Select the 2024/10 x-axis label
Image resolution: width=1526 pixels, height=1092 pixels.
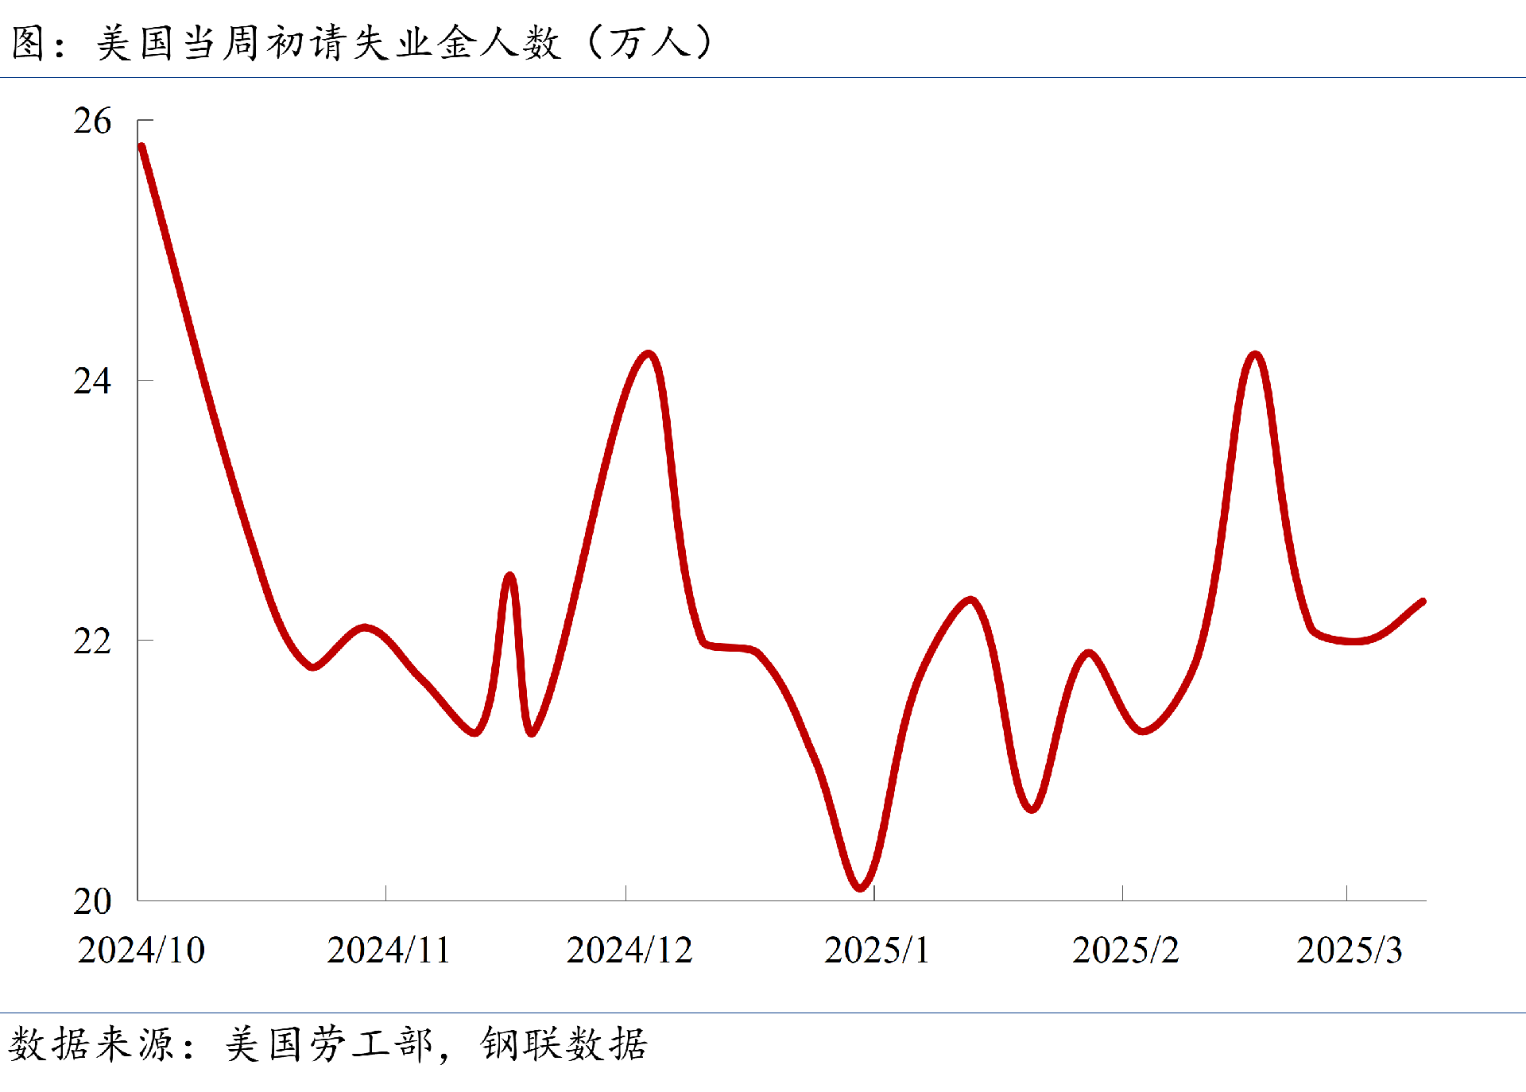(x=141, y=951)
